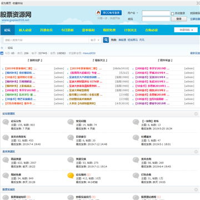
Task: Click the search content input field
Action: point(46,40)
